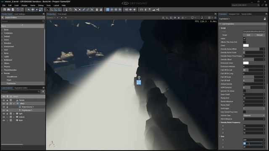Click the lock icon beside FogVolume-1 title
269x151 pixels.
[x=264, y=19]
